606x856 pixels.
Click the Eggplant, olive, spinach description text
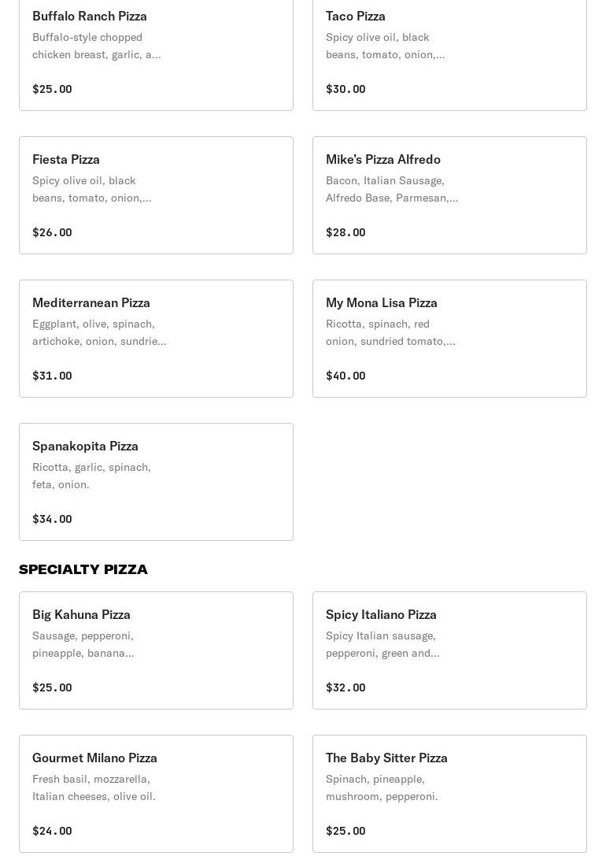(x=99, y=332)
